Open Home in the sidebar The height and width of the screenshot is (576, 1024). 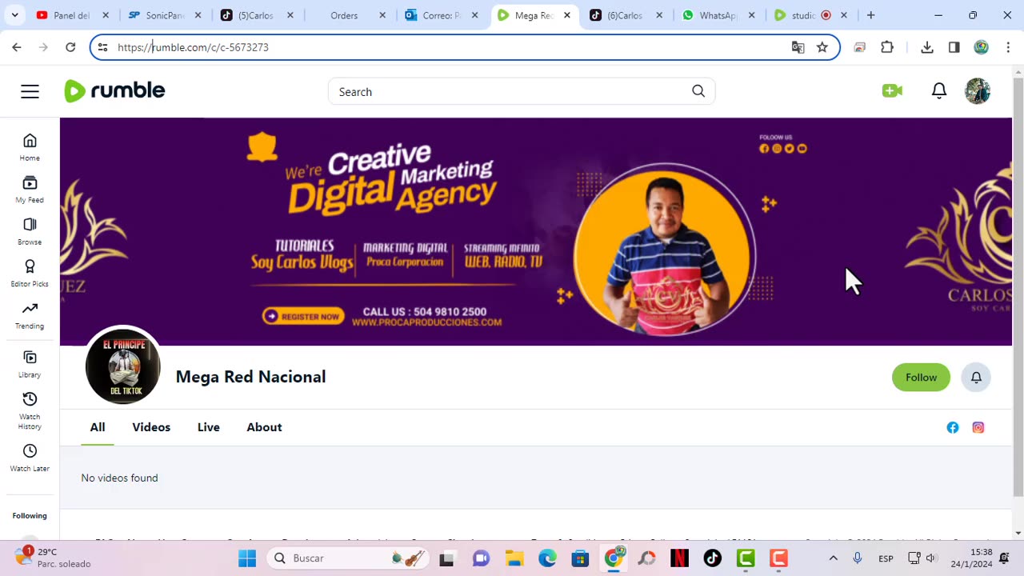pyautogui.click(x=30, y=147)
